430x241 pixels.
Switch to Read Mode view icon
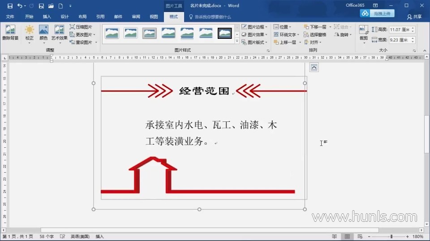coord(334,237)
